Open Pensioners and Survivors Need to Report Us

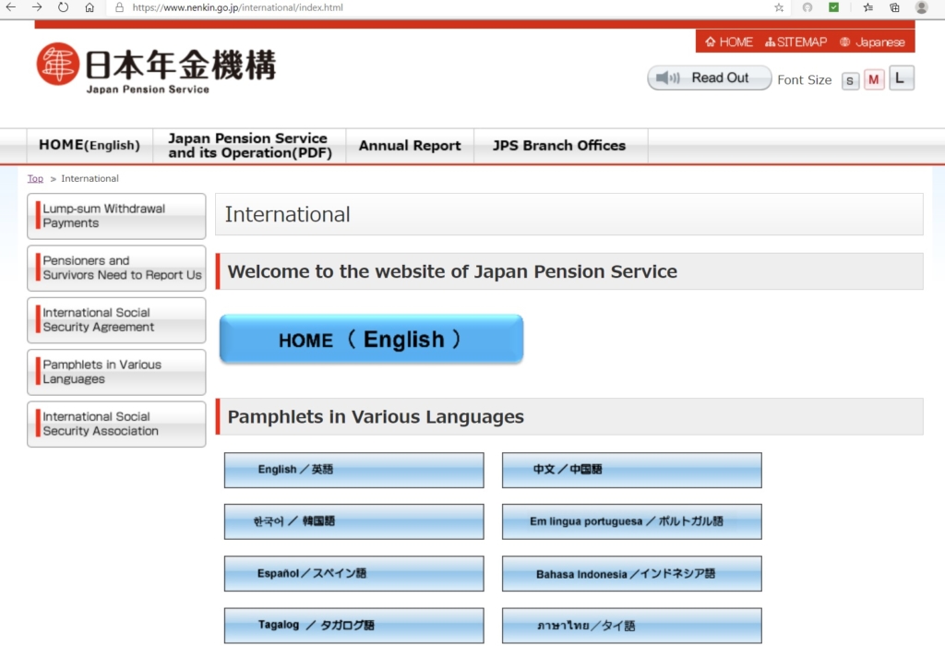[x=116, y=268]
